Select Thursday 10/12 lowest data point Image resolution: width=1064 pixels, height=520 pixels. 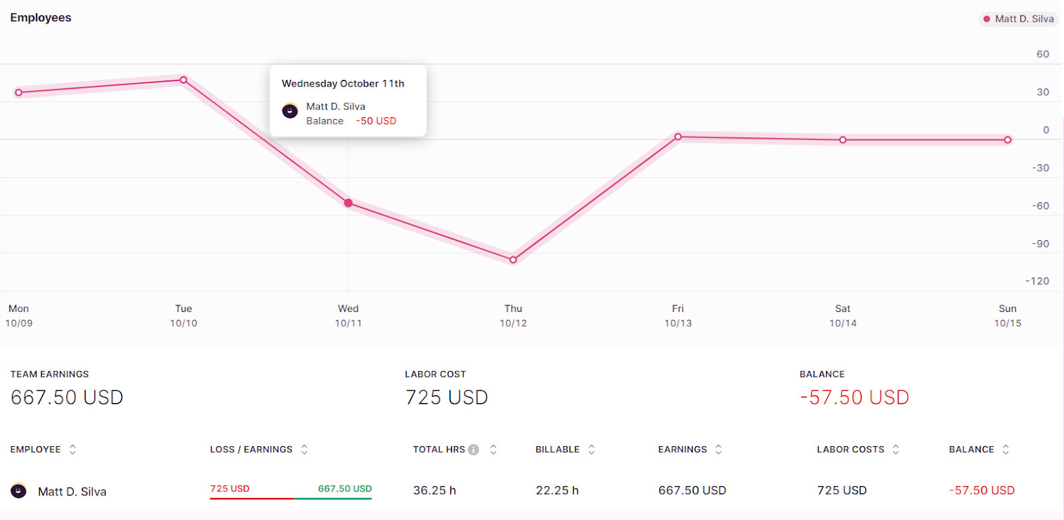click(513, 260)
